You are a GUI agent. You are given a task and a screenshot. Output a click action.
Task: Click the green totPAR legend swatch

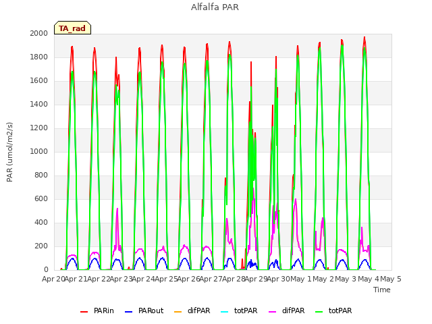tap(319, 312)
